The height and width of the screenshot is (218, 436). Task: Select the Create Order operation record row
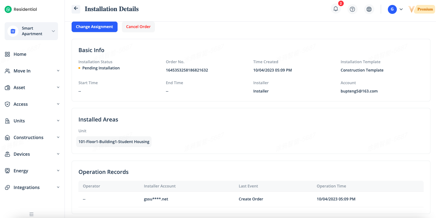point(251,199)
